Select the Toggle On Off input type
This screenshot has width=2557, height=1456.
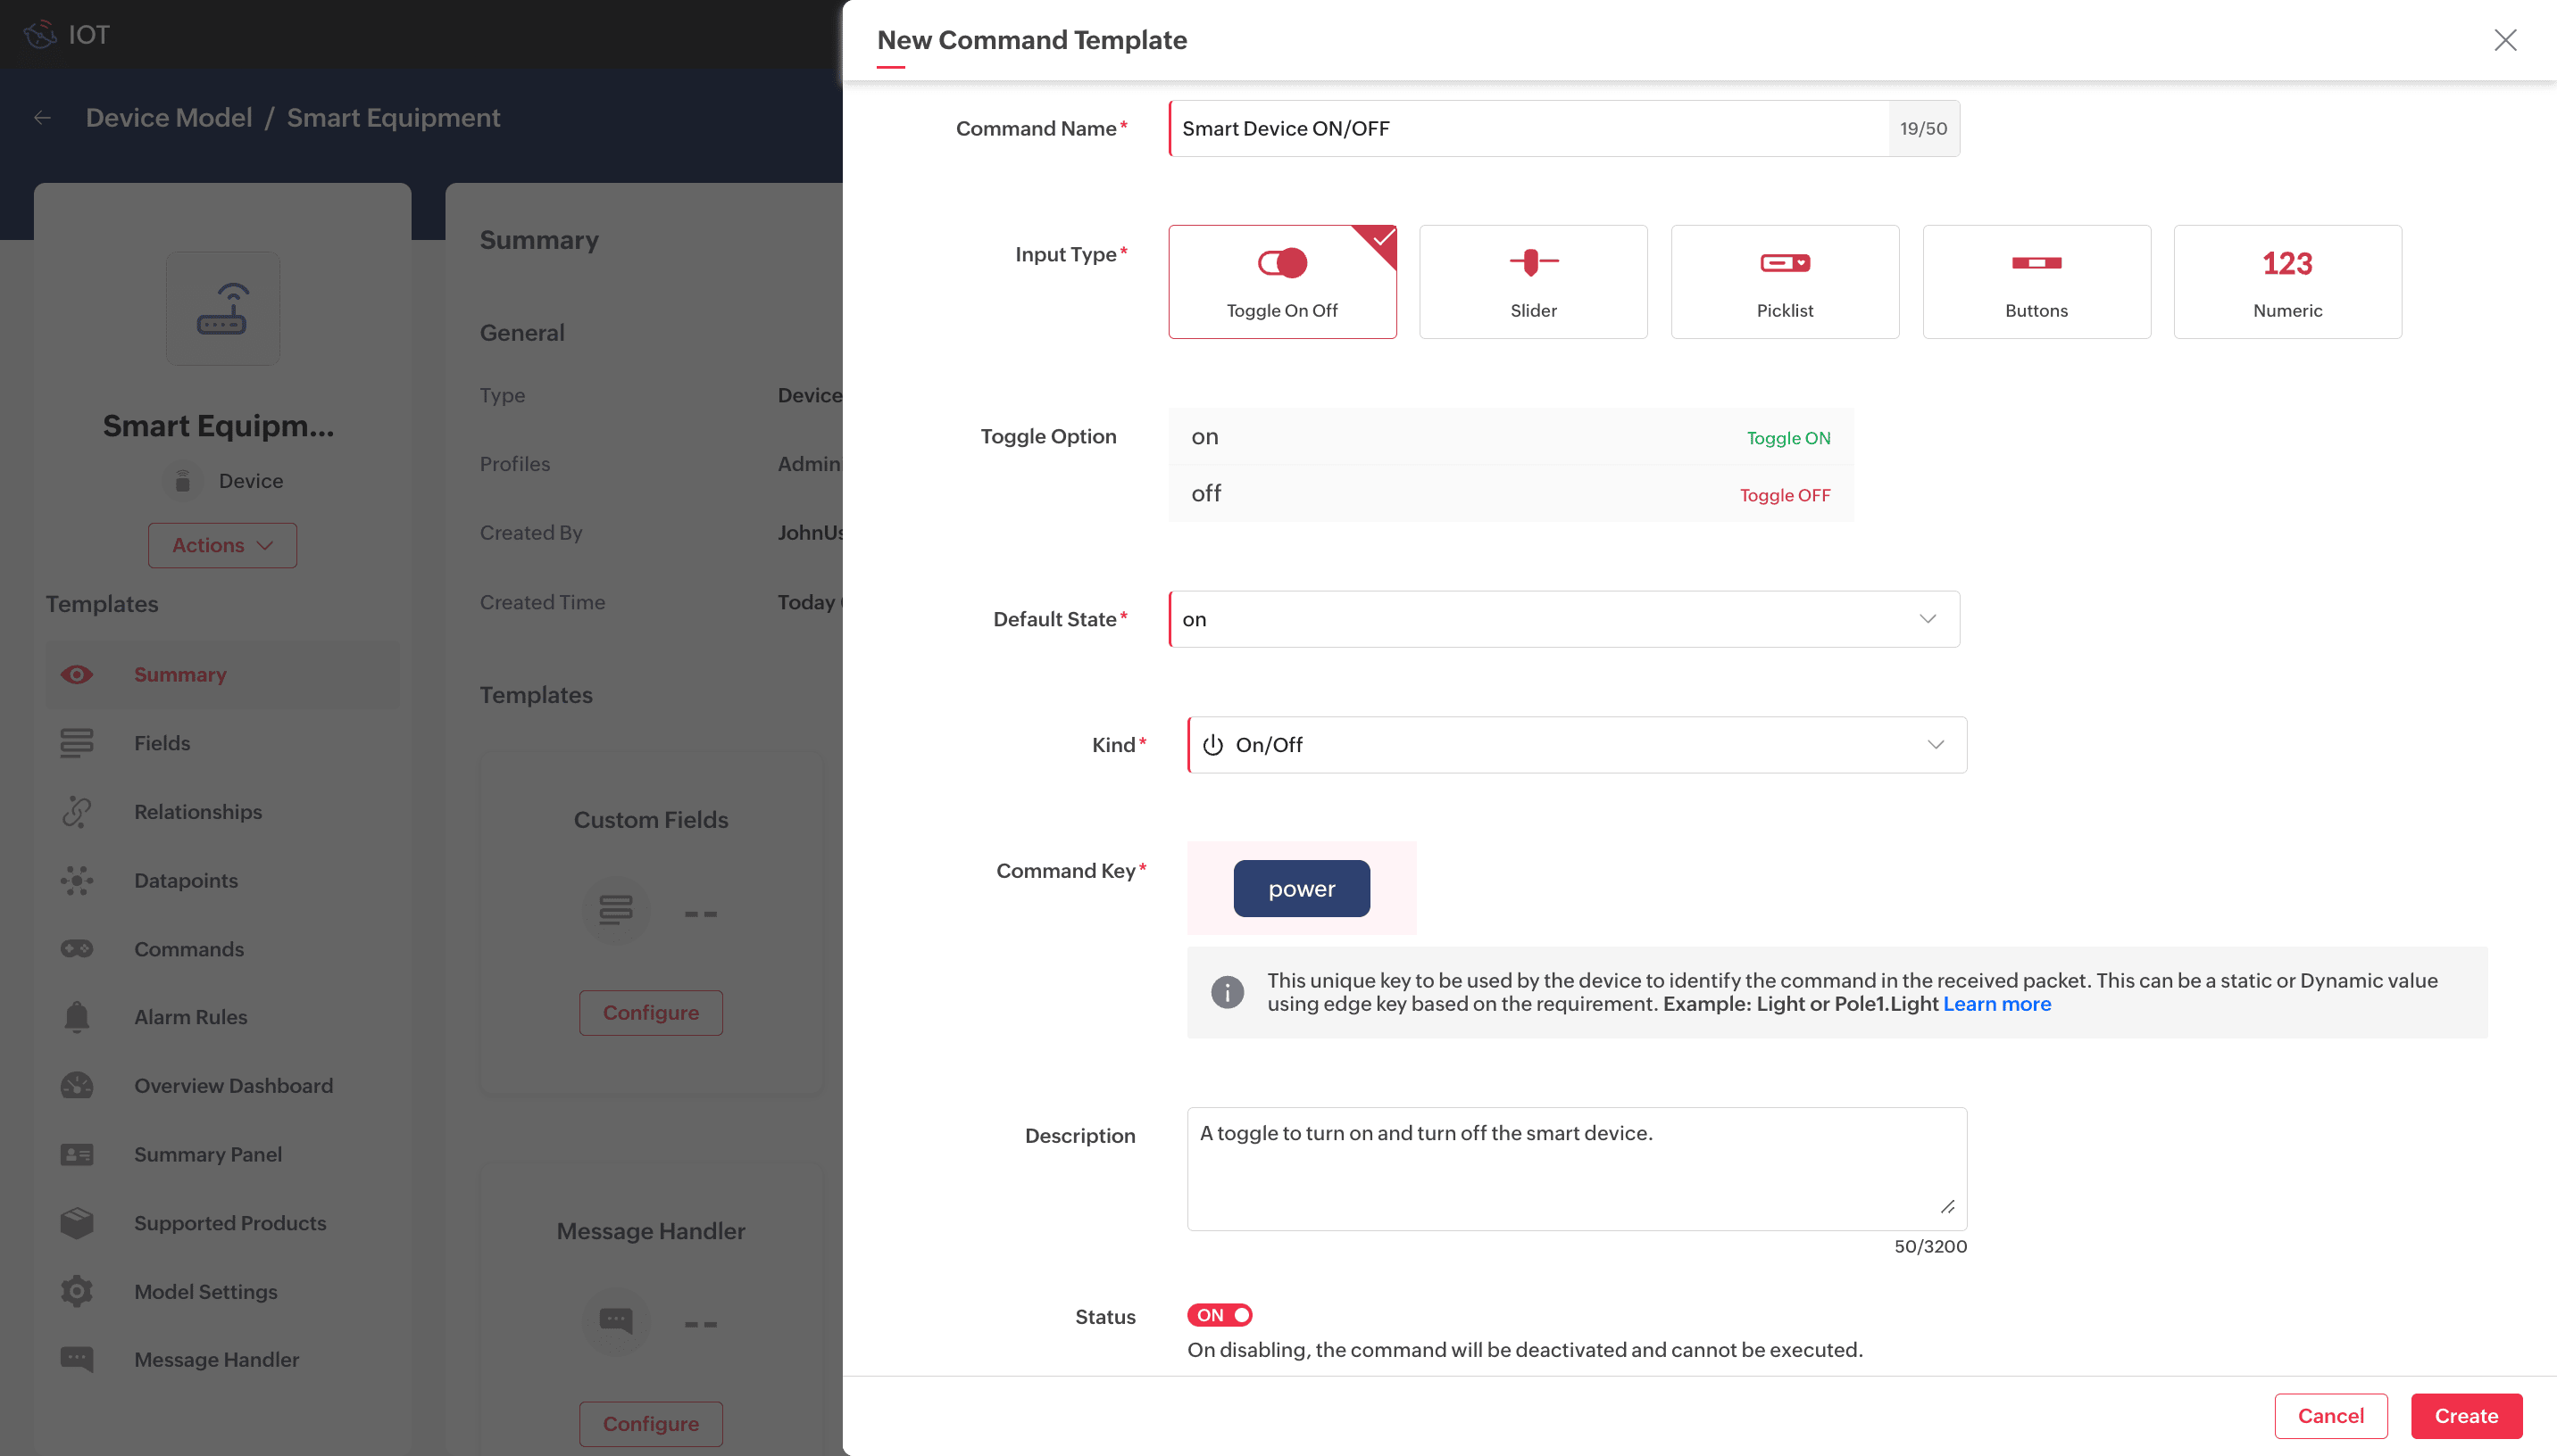click(1281, 282)
